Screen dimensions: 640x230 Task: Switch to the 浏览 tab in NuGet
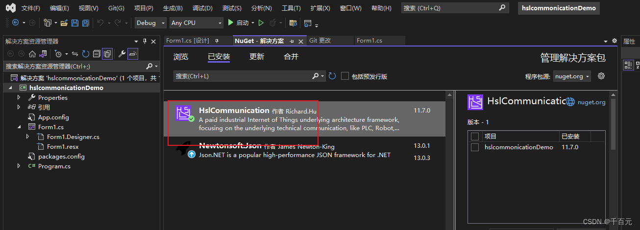(181, 57)
